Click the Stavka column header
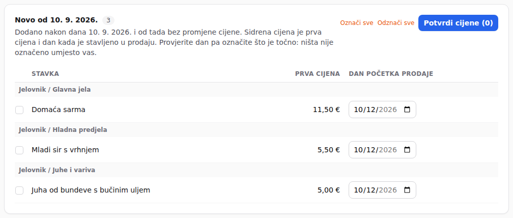Viewport: 513px width, 218px height. click(x=45, y=74)
